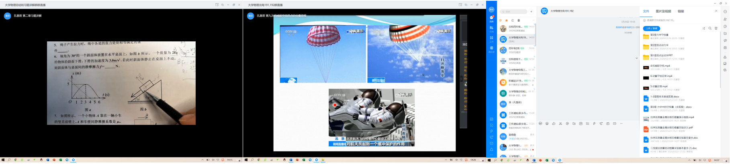Click the magnifier search icon in file panel
The image size is (730, 164).
[x=710, y=28]
